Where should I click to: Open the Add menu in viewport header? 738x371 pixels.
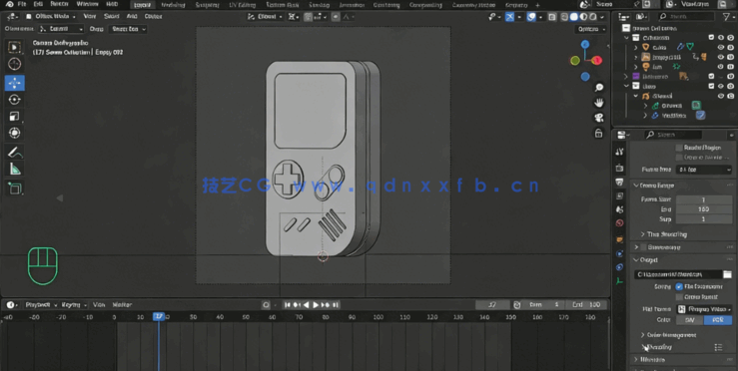pyautogui.click(x=133, y=17)
